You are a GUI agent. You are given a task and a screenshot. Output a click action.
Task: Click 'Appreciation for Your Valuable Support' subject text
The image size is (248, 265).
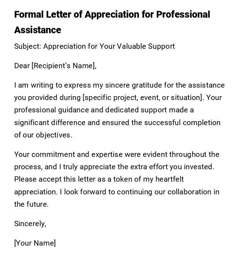(109, 46)
